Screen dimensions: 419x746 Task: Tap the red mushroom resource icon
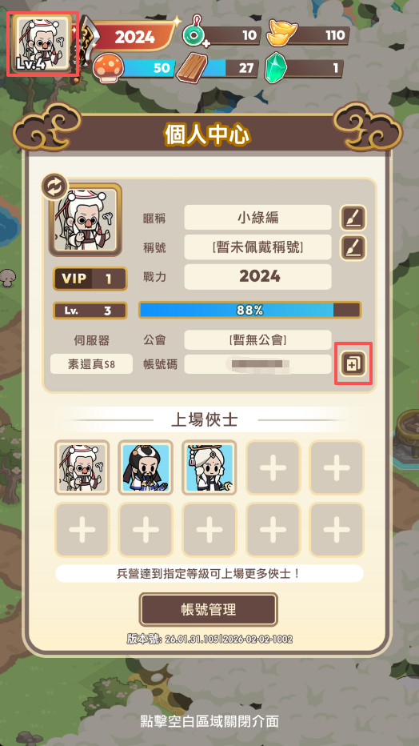click(x=107, y=68)
